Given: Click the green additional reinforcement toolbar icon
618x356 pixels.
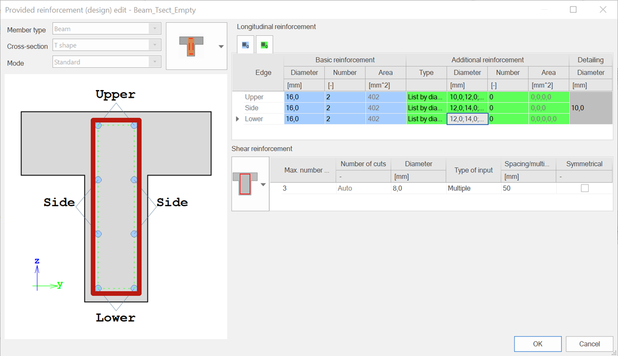Looking at the screenshot, I should pos(264,44).
